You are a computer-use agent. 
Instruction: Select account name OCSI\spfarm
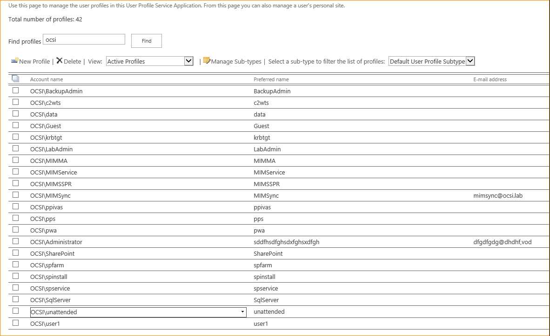tap(47, 265)
